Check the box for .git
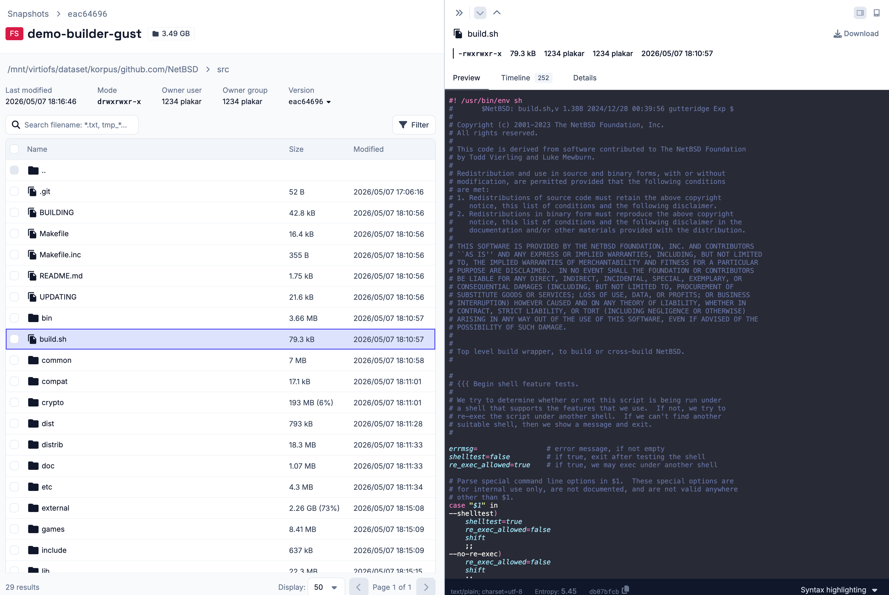889x595 pixels. coord(14,191)
